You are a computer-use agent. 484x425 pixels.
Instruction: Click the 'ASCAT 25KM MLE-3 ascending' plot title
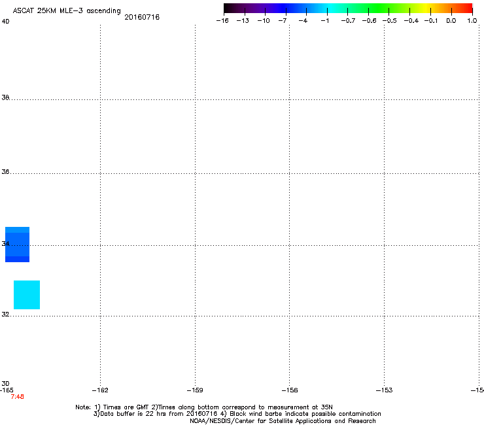tap(67, 11)
